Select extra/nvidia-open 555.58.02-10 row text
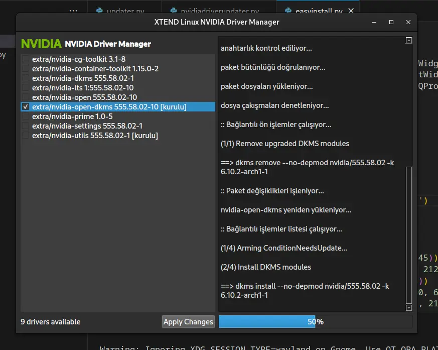This screenshot has height=350, width=438. (x=85, y=97)
